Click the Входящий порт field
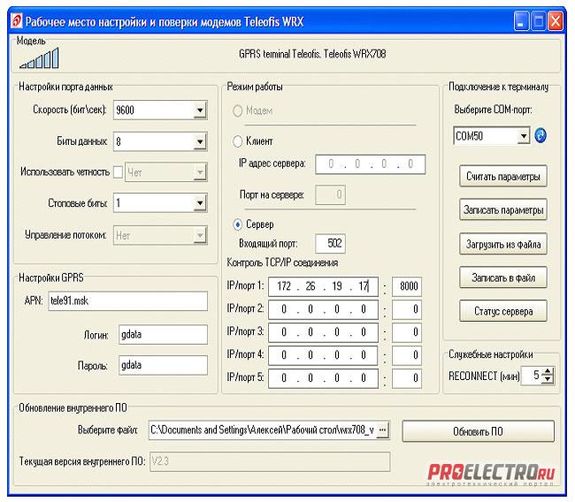 coord(331,243)
